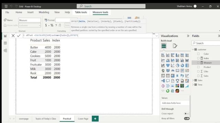
Task: Select the clustered column chart visual
Action: [177, 55]
